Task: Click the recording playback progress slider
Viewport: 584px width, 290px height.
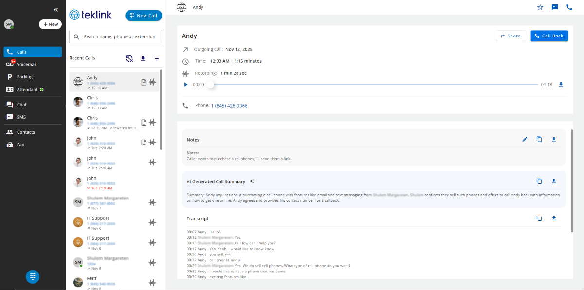Action: [211, 84]
